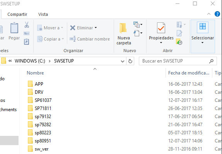Open the Copiar a menu
The image size is (222, 154).
(x=51, y=39)
